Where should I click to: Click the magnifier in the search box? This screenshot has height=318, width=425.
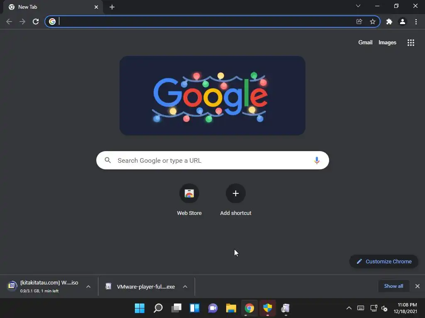pos(107,160)
